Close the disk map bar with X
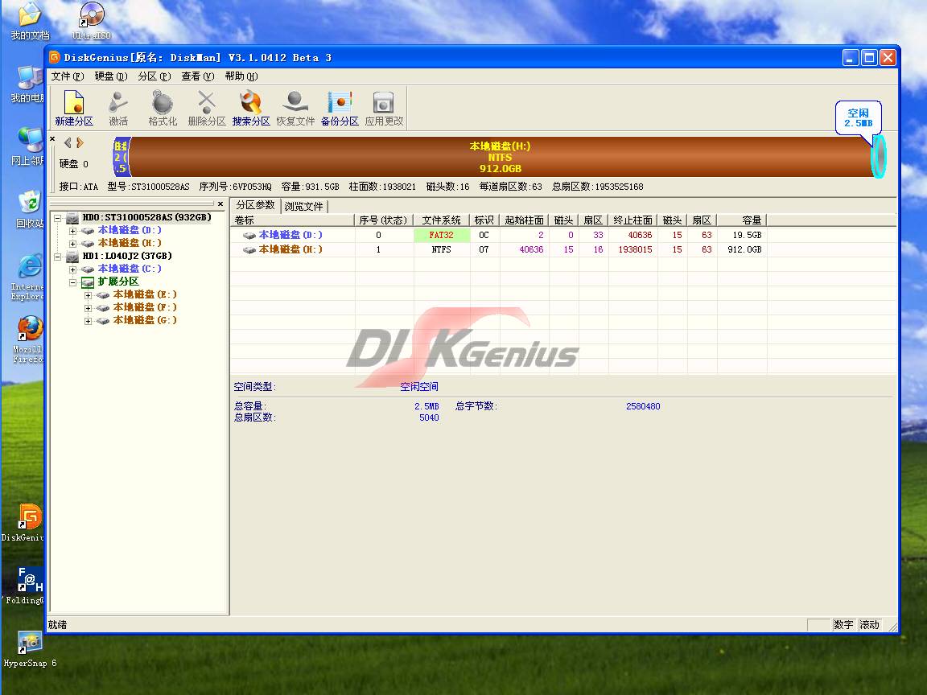Viewport: 927px width, 695px height. 52,139
